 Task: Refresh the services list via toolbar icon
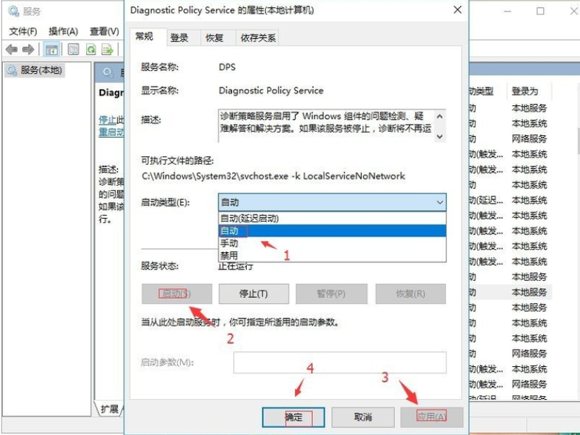pos(90,49)
